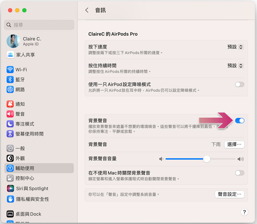
Task: Toggle 在不使用 Mac 時關閉背景聲音 switch
Action: pos(240,173)
